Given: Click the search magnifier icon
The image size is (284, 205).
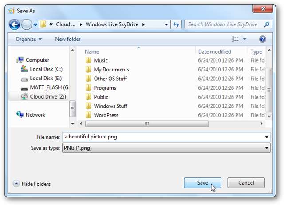Looking at the screenshot, I should tap(267, 24).
